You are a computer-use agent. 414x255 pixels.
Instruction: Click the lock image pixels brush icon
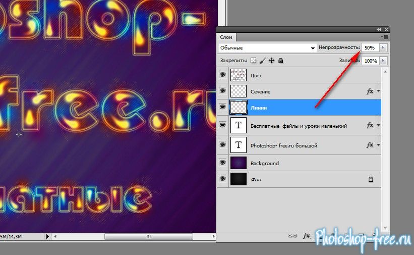click(262, 61)
